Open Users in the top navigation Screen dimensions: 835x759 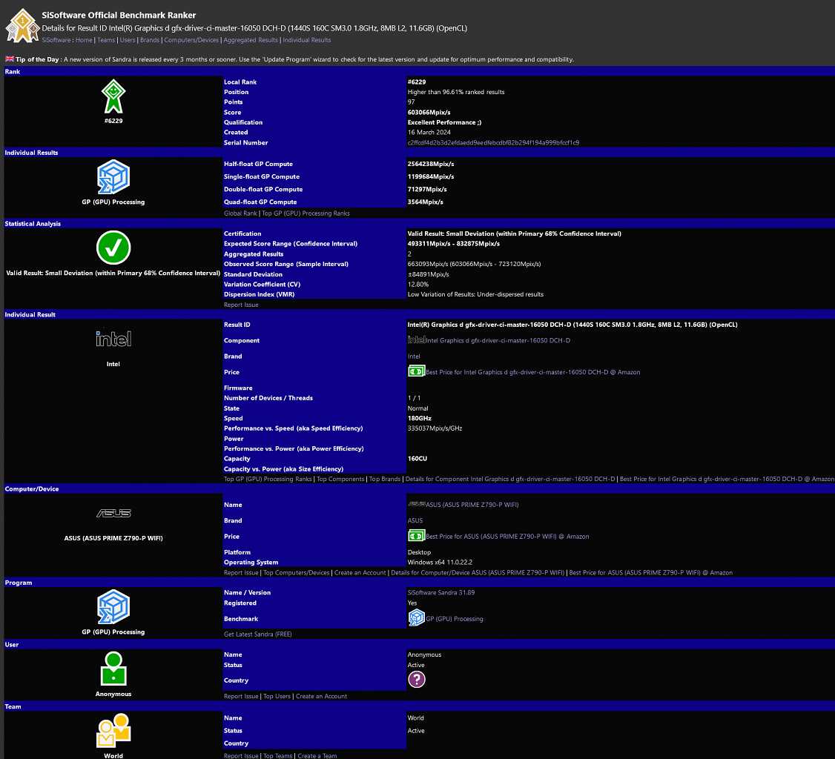coord(128,40)
